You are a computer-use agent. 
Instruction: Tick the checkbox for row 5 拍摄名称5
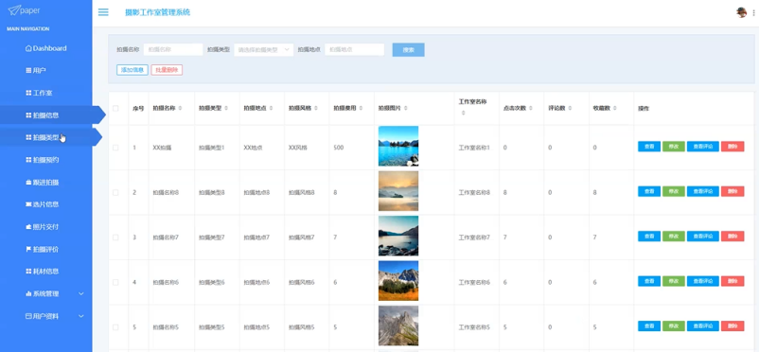tap(115, 327)
